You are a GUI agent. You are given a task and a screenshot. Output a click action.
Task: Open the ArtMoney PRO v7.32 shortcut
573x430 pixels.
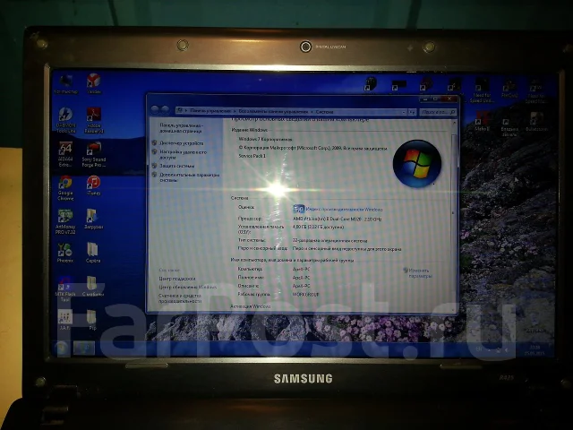(x=65, y=221)
